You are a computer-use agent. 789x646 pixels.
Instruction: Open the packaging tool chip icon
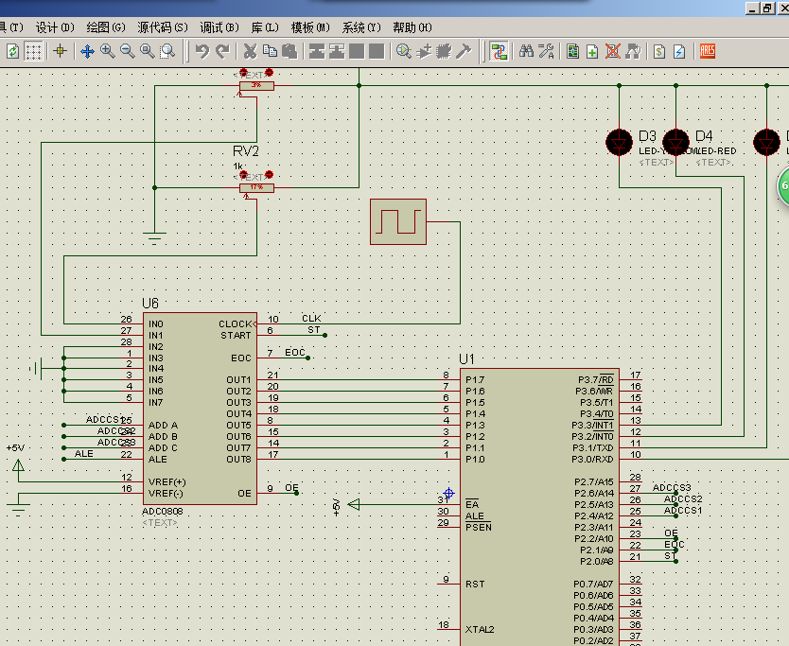coord(444,51)
